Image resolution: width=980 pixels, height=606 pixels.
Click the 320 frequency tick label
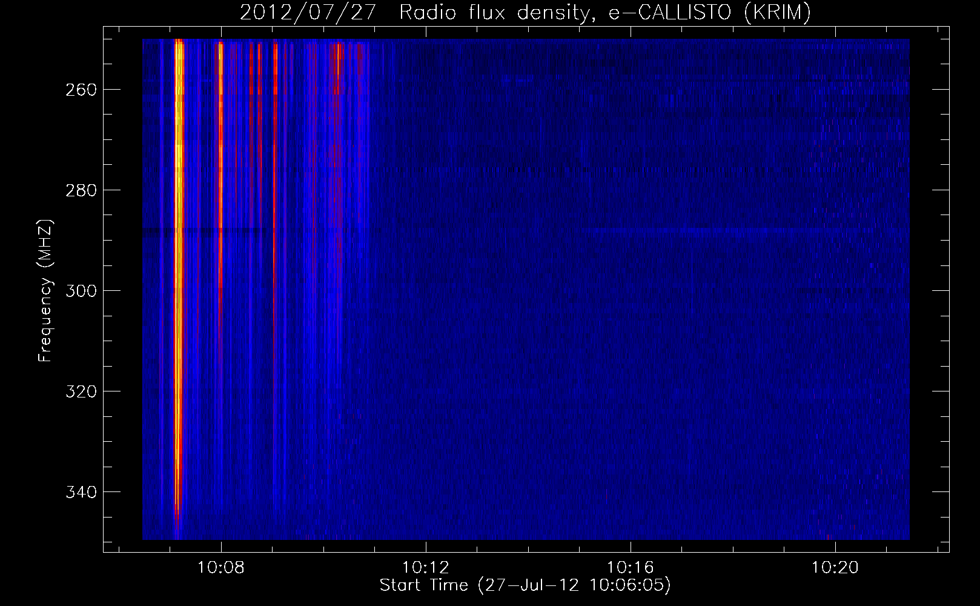[x=81, y=391]
